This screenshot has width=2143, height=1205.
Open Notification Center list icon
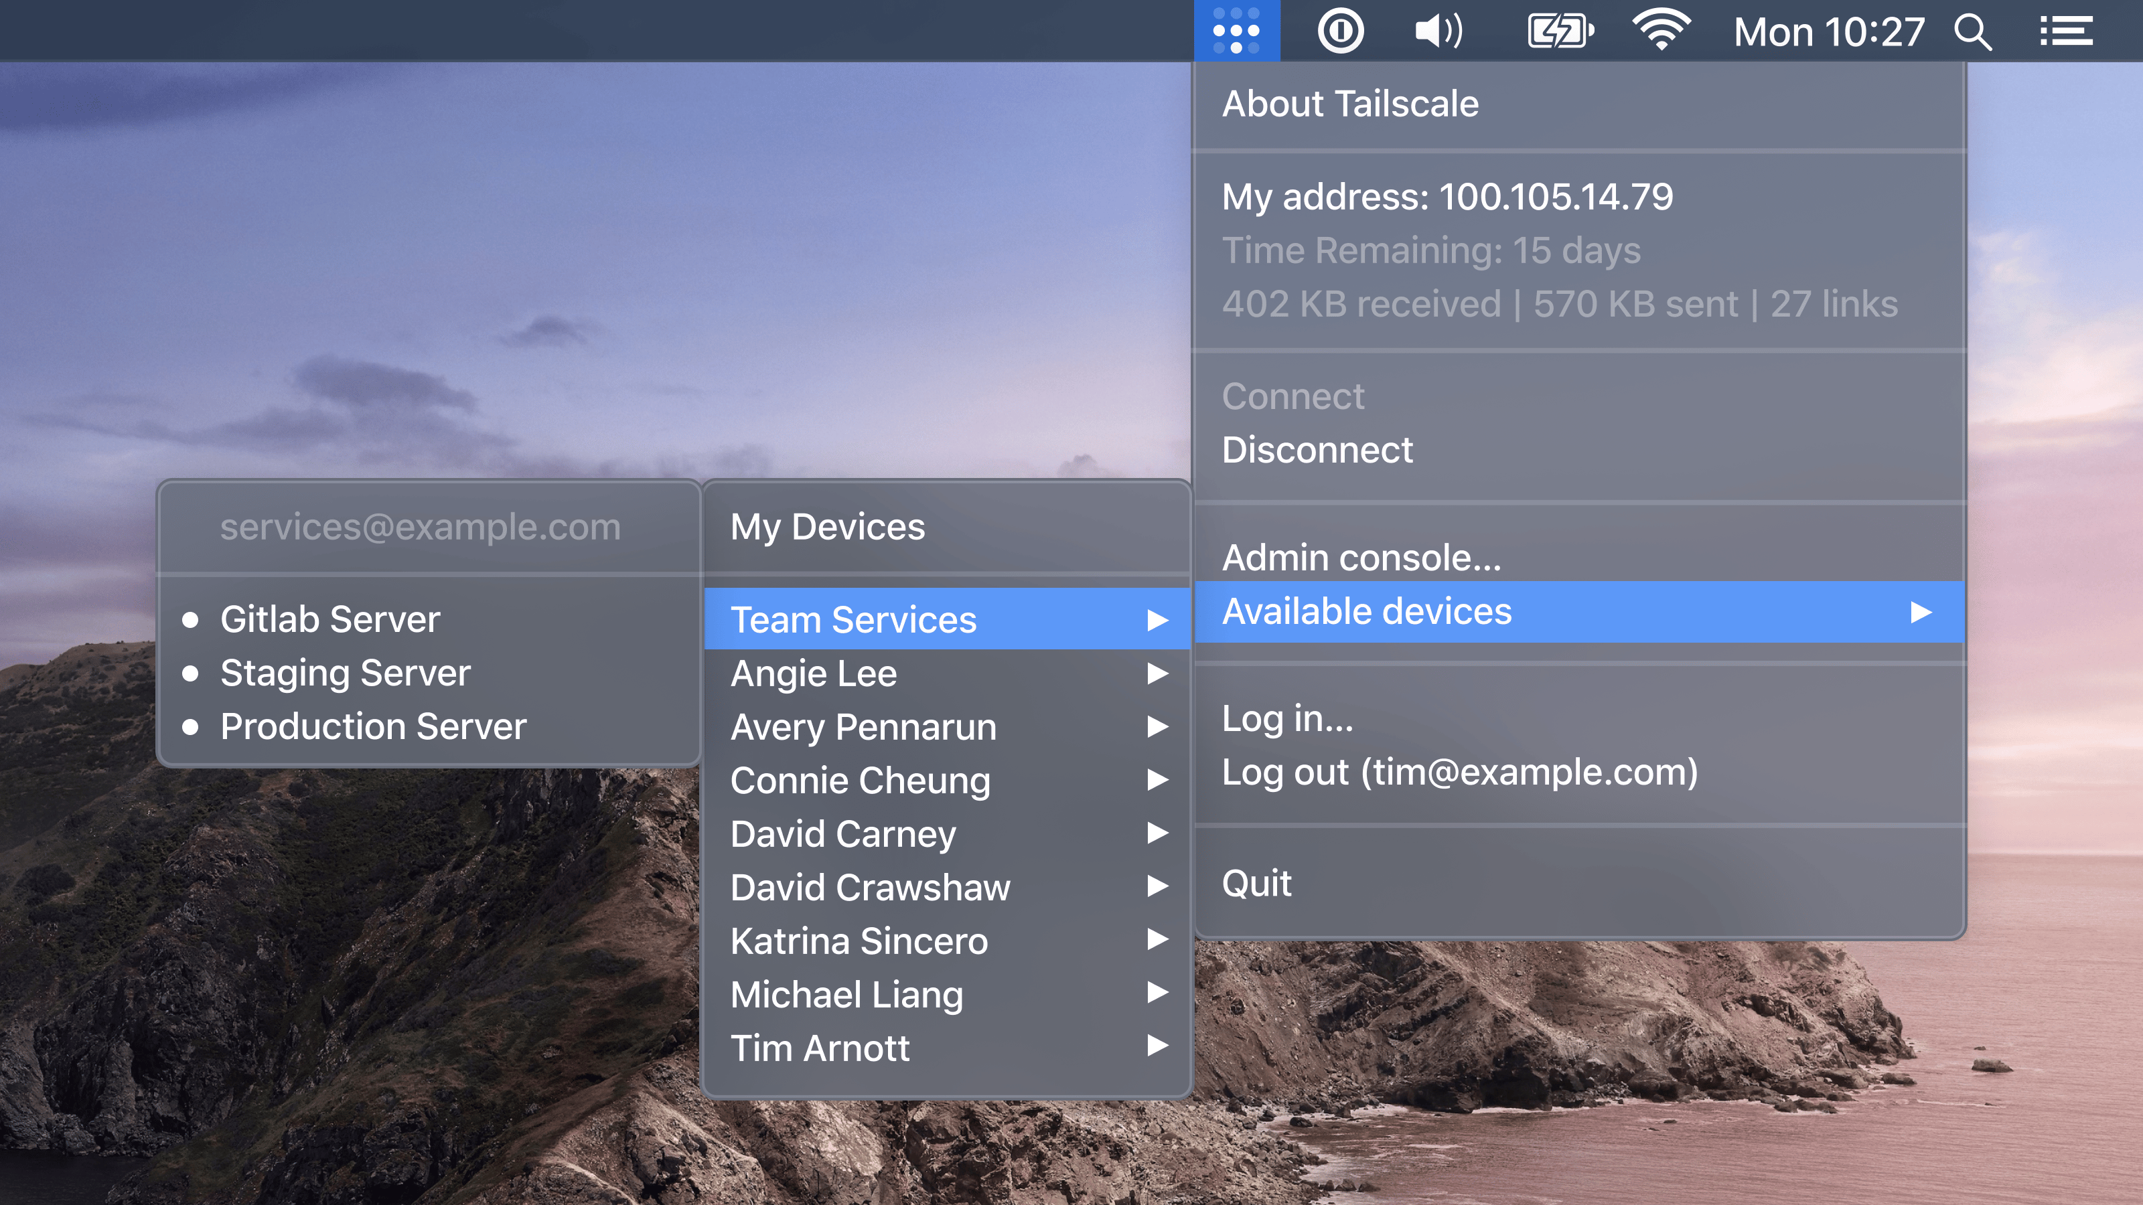pyautogui.click(x=2067, y=32)
